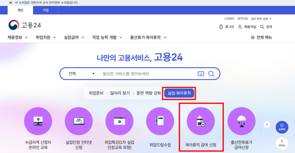
Task: Click the 고용24 logo
Action: pos(25,25)
